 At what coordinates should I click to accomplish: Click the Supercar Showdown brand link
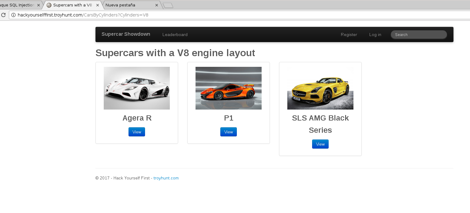click(x=126, y=34)
